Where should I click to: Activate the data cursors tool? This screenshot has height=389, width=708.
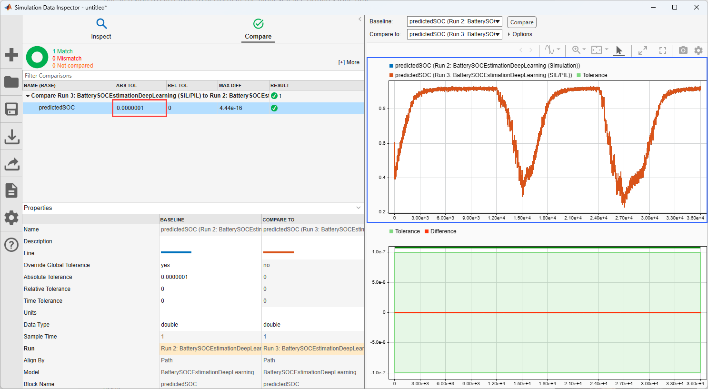click(x=550, y=50)
